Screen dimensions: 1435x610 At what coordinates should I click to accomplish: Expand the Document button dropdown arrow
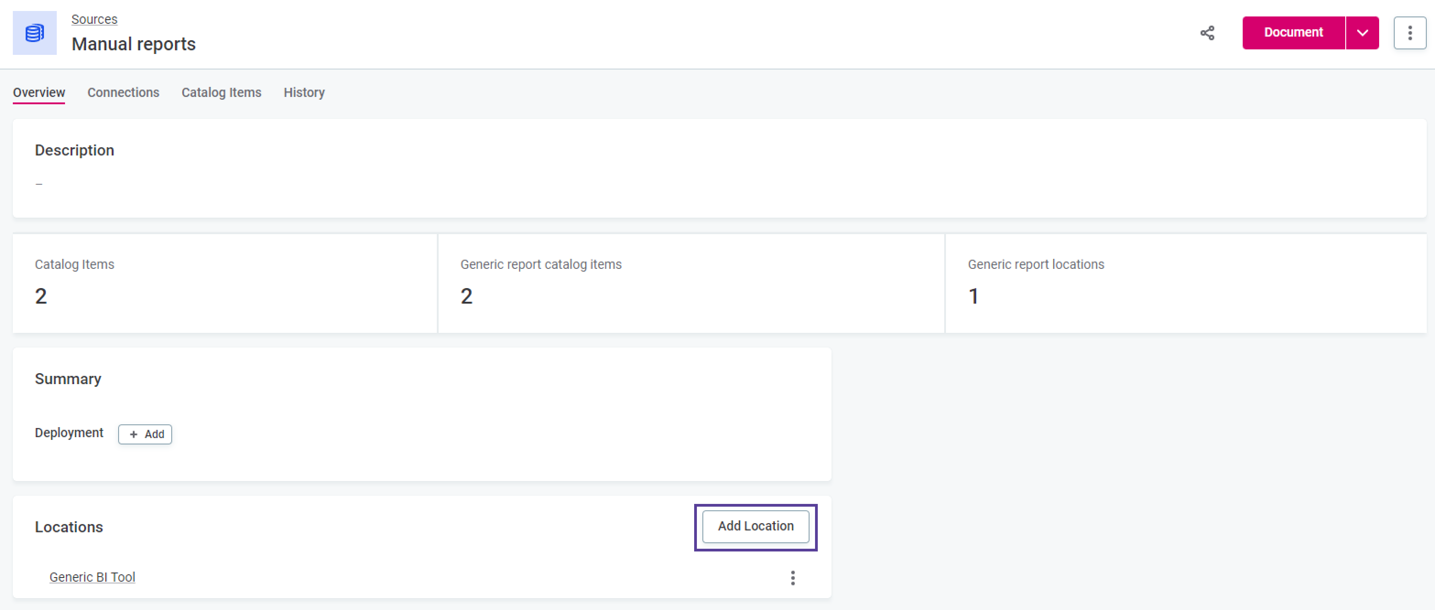tap(1362, 33)
